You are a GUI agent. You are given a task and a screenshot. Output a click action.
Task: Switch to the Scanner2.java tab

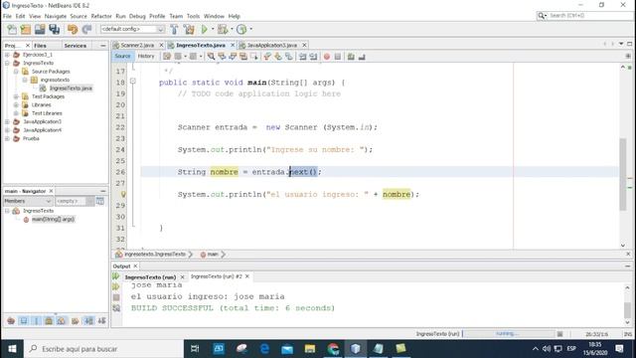click(x=137, y=45)
